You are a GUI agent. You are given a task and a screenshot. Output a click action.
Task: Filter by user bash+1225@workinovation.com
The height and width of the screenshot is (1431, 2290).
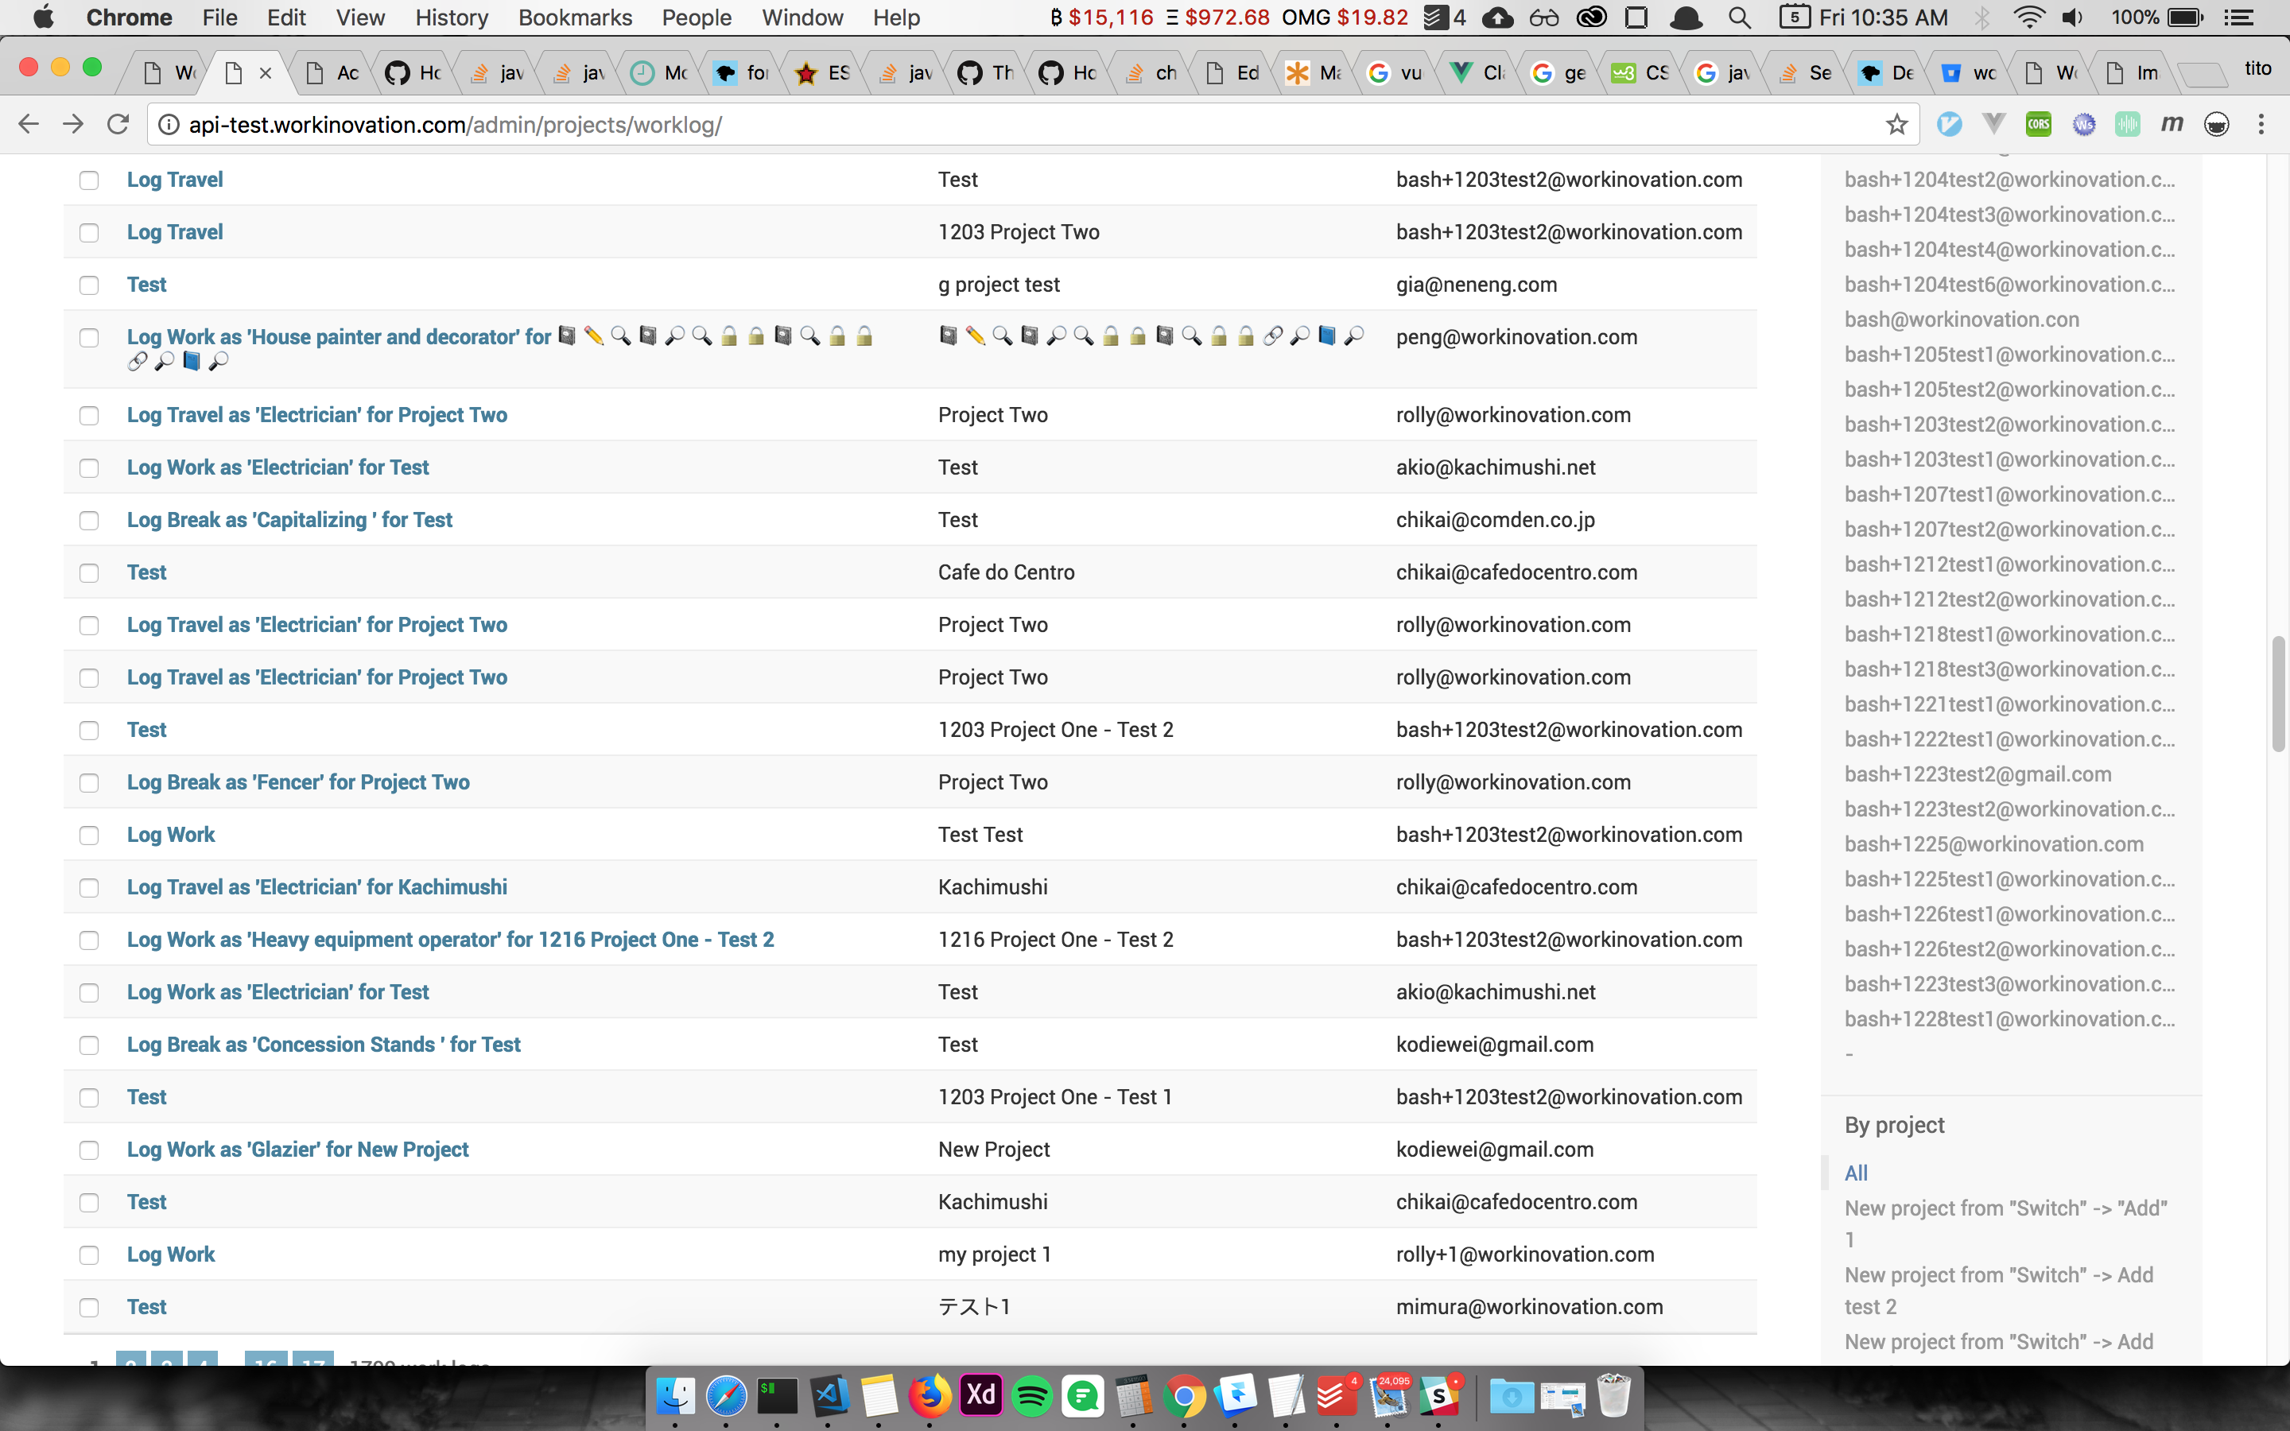pos(1994,843)
